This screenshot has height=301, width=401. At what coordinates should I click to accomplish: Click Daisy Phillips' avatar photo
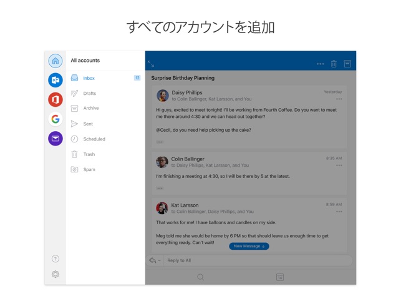(162, 96)
